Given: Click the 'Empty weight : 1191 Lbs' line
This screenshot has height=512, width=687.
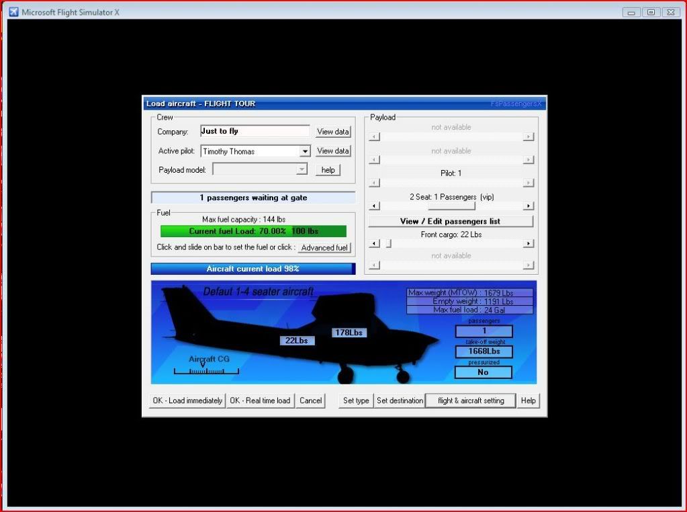Looking at the screenshot, I should pyautogui.click(x=469, y=301).
